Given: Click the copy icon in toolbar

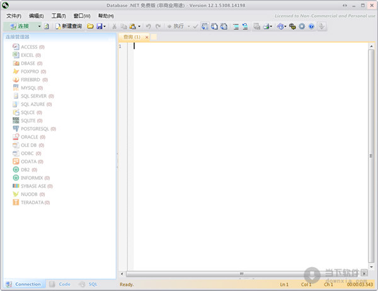Looking at the screenshot, I should 123,26.
